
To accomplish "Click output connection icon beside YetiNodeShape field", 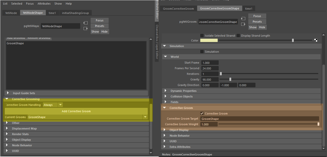I will (x=86, y=29).
